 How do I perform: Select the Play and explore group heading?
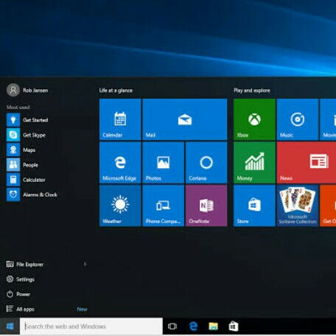pyautogui.click(x=252, y=91)
